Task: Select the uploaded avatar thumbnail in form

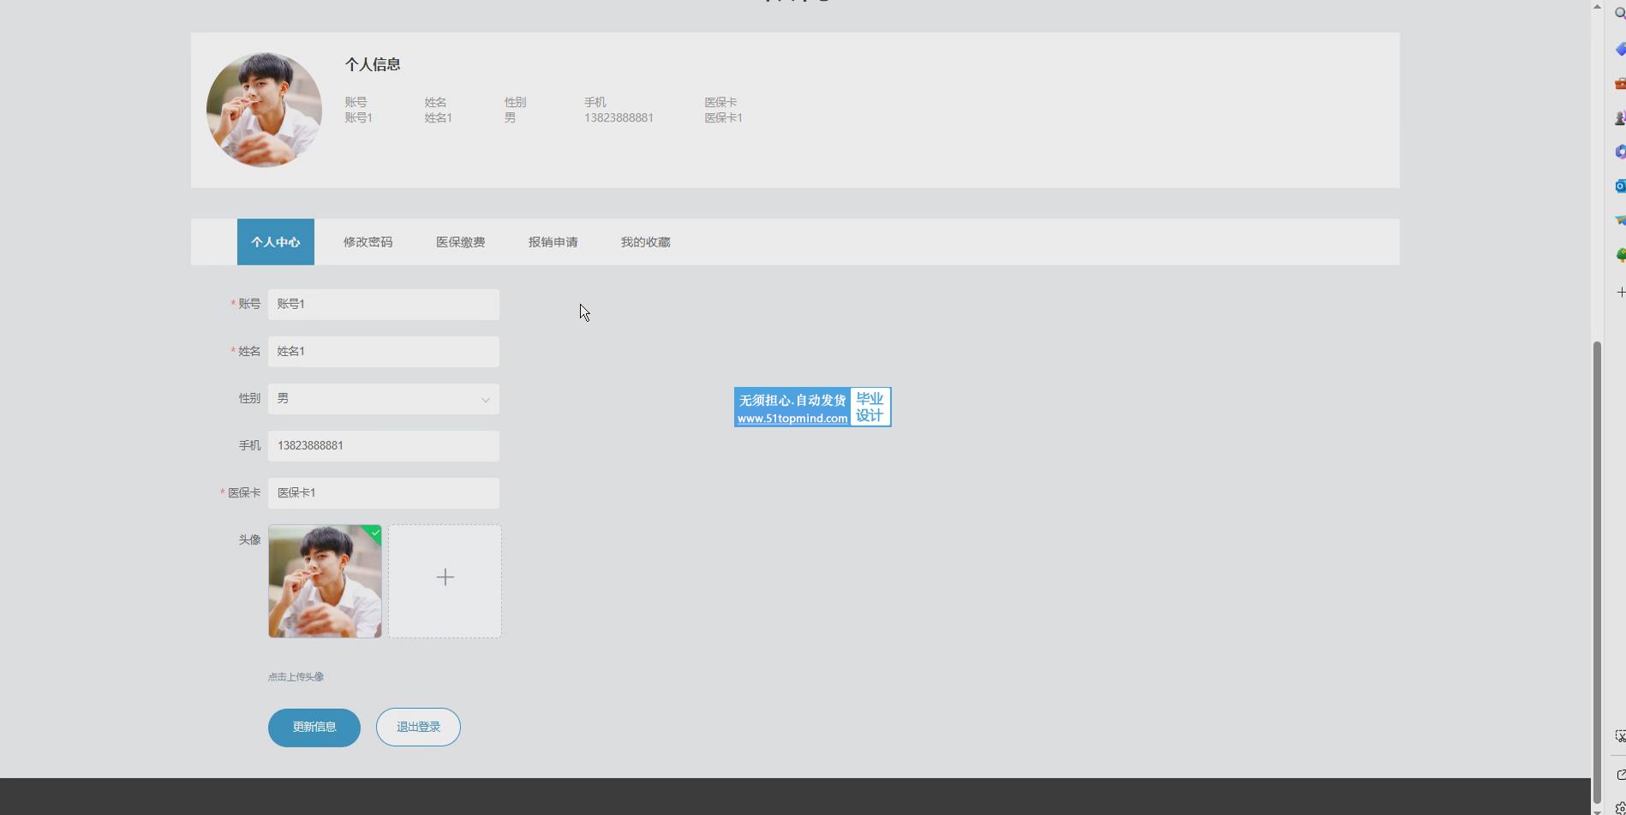Action: 325,580
